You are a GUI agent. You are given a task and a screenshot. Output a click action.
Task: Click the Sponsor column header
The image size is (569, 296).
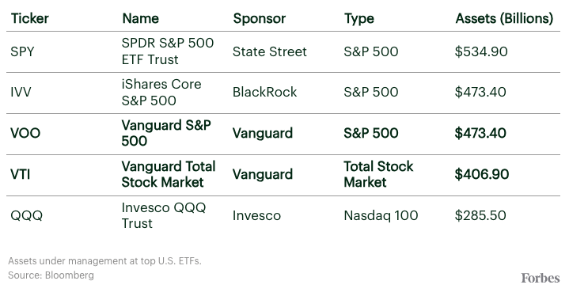pos(259,18)
